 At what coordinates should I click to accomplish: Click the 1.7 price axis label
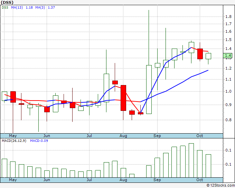228,24
